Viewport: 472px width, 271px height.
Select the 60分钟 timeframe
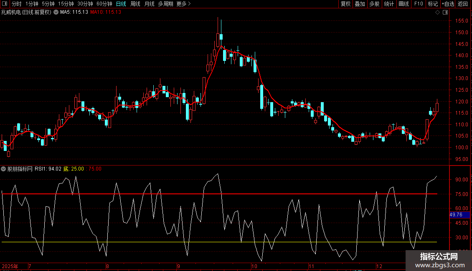pos(104,4)
